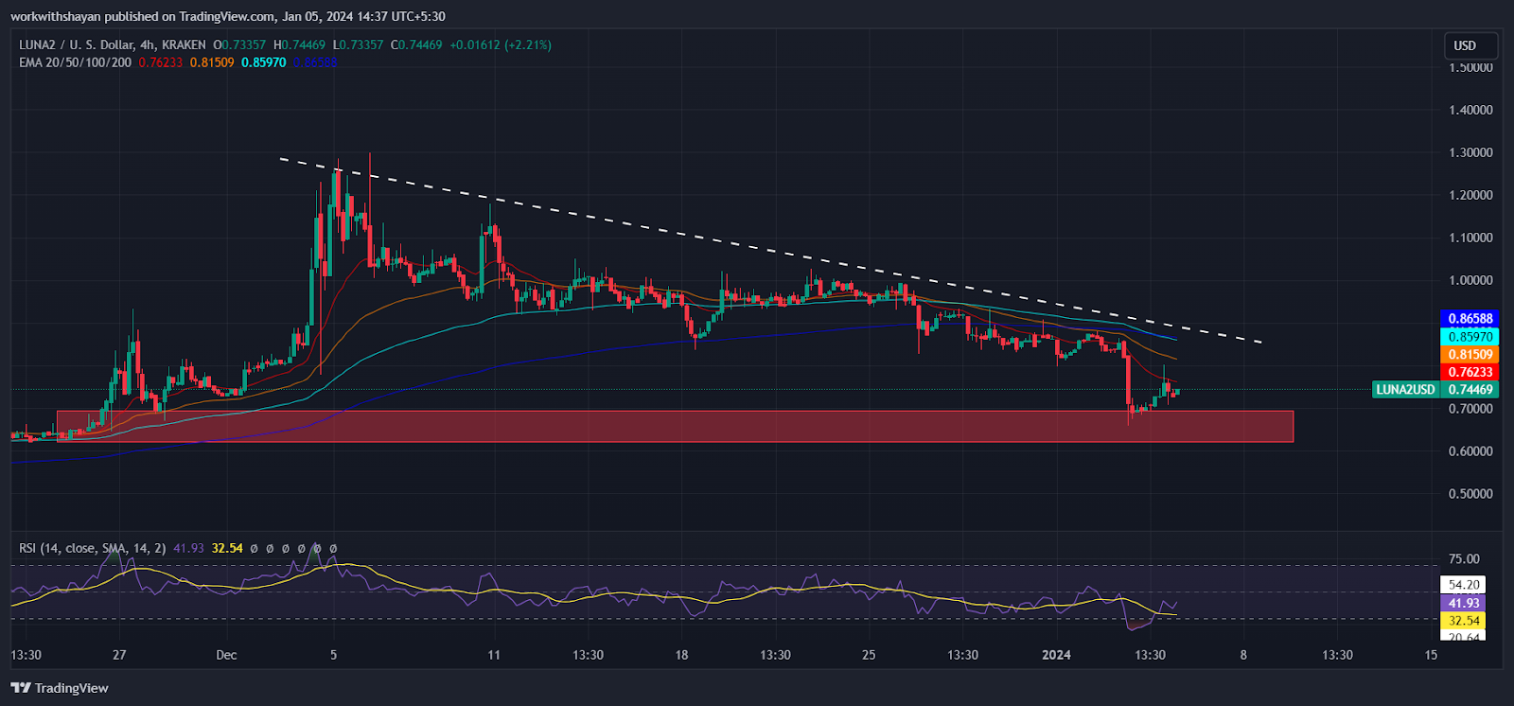Click the 1.50000 price scale tick
Screen dimensions: 1514x706
(x=1470, y=67)
